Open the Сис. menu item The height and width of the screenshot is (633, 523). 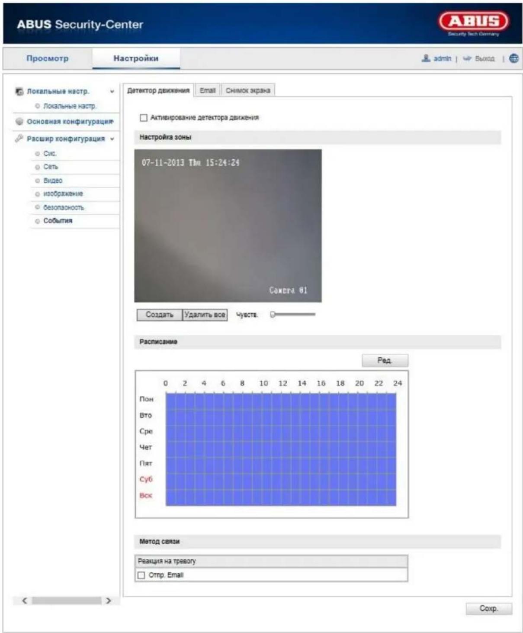click(x=50, y=154)
